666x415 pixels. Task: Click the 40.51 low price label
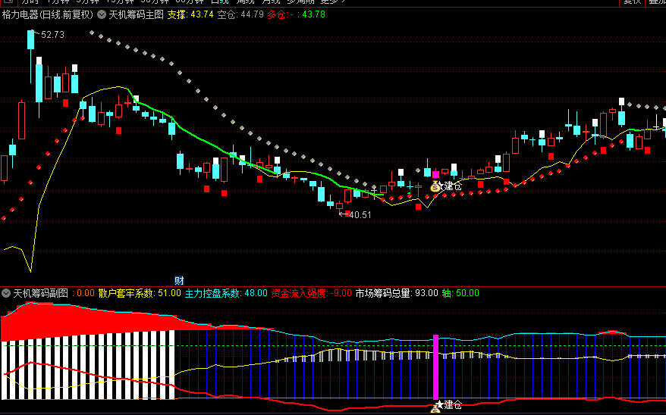tap(360, 215)
